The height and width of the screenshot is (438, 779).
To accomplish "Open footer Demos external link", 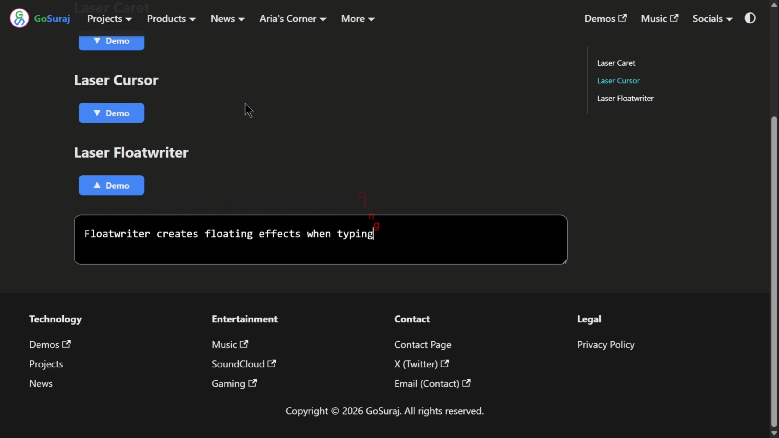I will tap(50, 345).
